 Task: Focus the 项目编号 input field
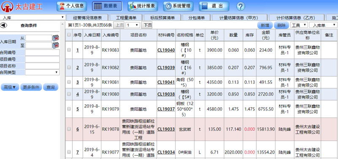pos(42,59)
